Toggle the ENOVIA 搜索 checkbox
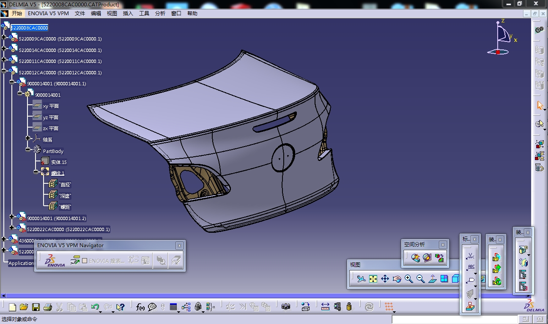The width and height of the screenshot is (548, 324). coord(85,261)
